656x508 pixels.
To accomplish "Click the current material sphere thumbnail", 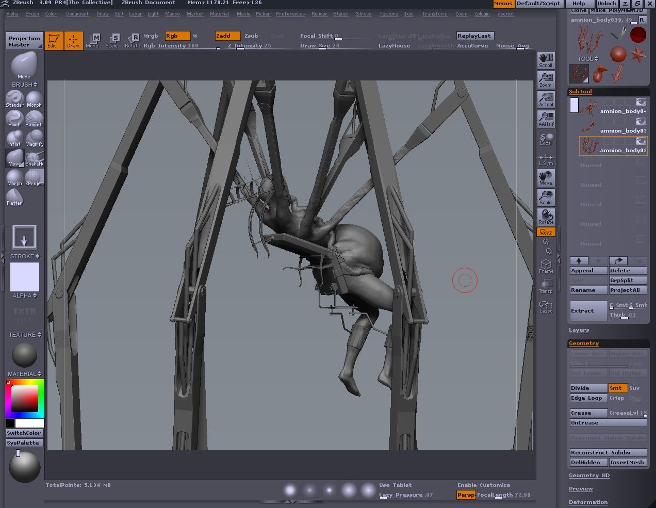I will coord(24,355).
